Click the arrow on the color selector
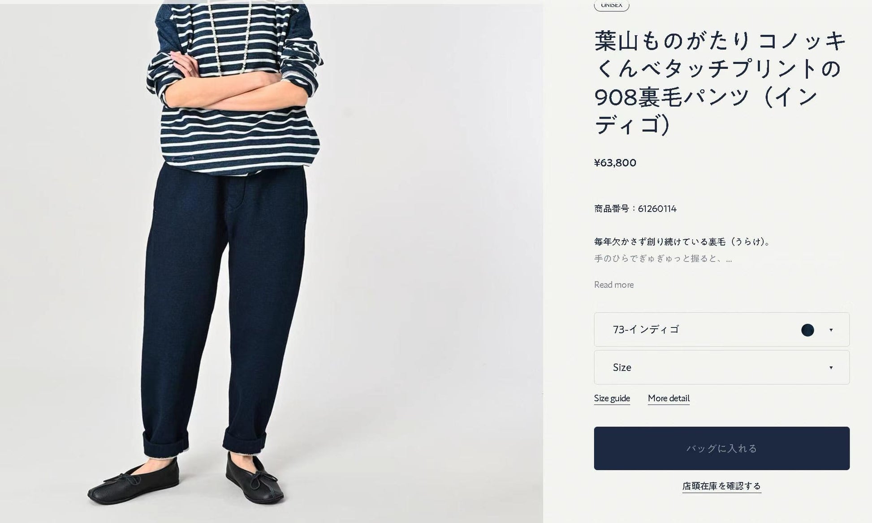Image resolution: width=872 pixels, height=523 pixels. (x=831, y=330)
